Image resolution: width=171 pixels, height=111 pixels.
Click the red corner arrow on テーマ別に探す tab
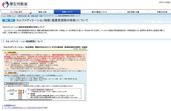pos(30,13)
